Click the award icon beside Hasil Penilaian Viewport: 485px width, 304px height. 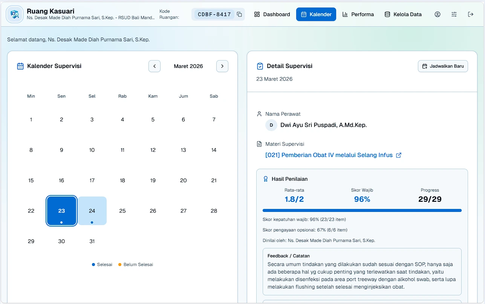click(266, 179)
